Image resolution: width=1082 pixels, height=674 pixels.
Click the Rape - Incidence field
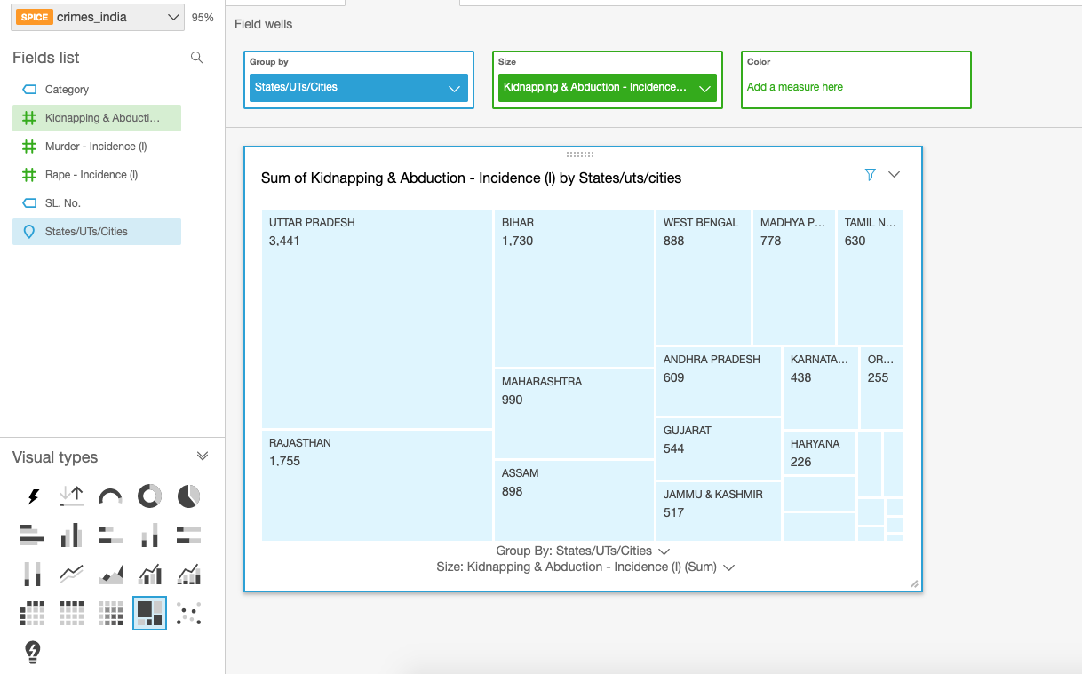pos(91,175)
